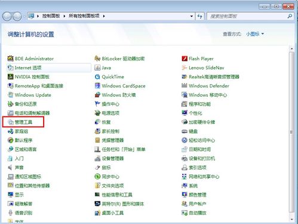Image resolution: width=298 pixels, height=224 pixels.
Task: Click the Windows Defender icon
Action: pyautogui.click(x=185, y=86)
